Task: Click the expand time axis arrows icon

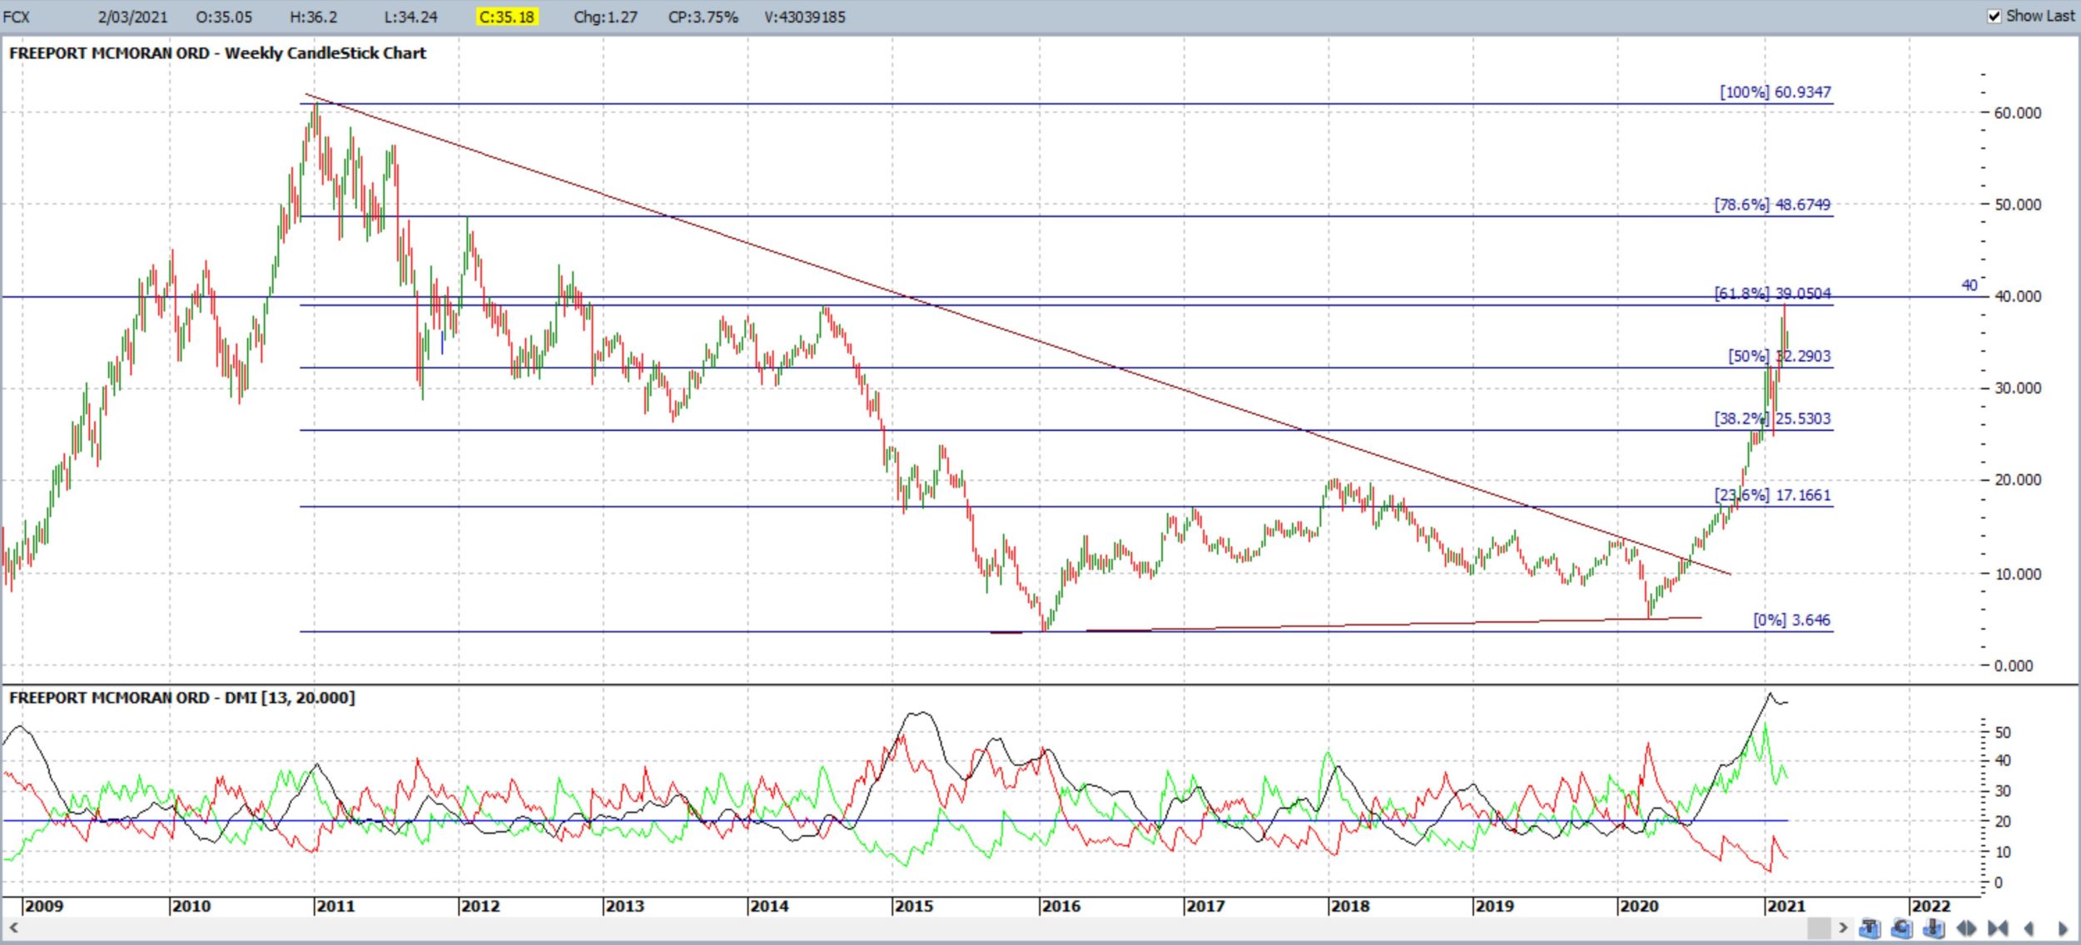Action: pyautogui.click(x=1966, y=928)
